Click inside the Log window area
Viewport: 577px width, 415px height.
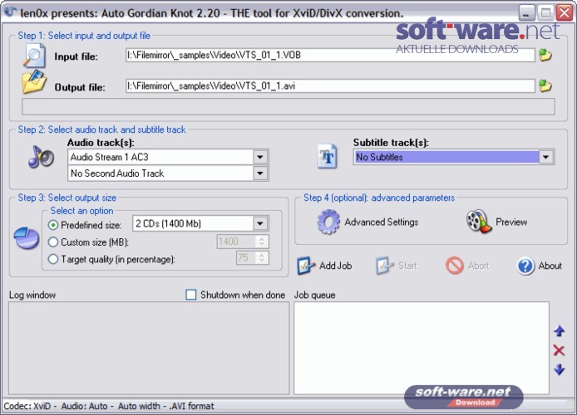pyautogui.click(x=149, y=348)
